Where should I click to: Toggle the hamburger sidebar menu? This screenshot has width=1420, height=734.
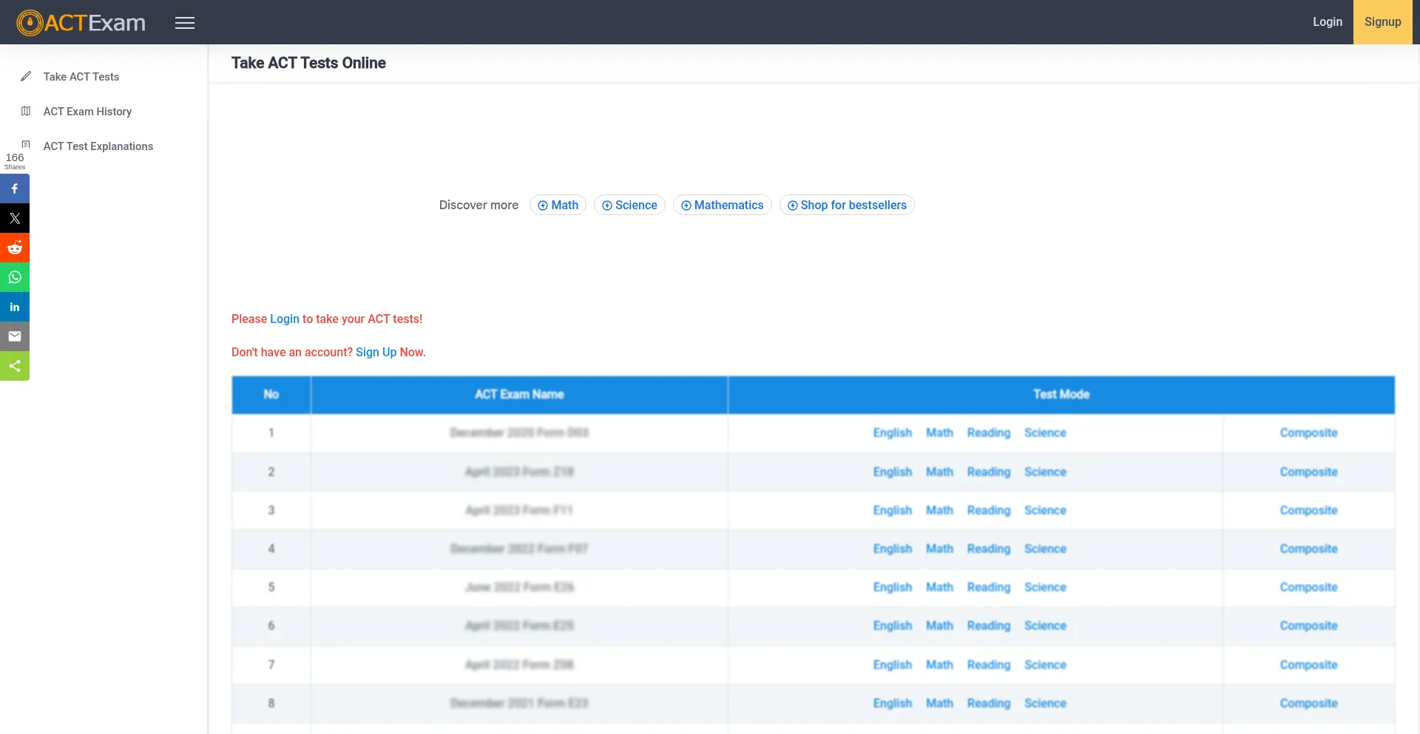click(185, 23)
